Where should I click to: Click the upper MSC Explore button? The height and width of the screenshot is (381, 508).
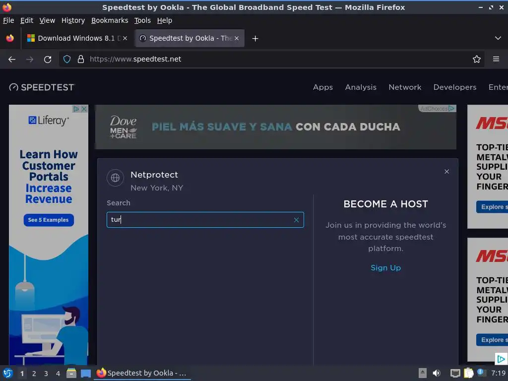[x=492, y=207]
